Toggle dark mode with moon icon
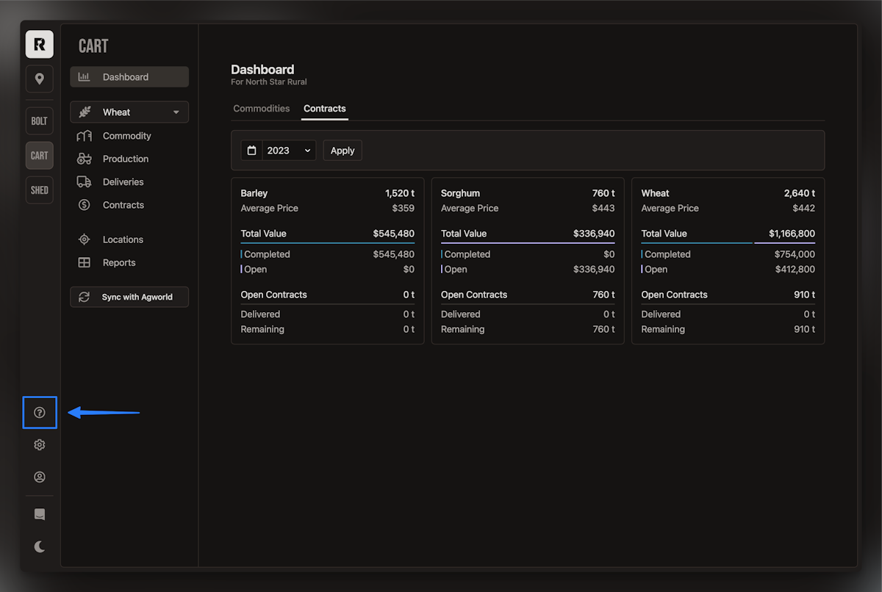The width and height of the screenshot is (882, 592). 40,546
